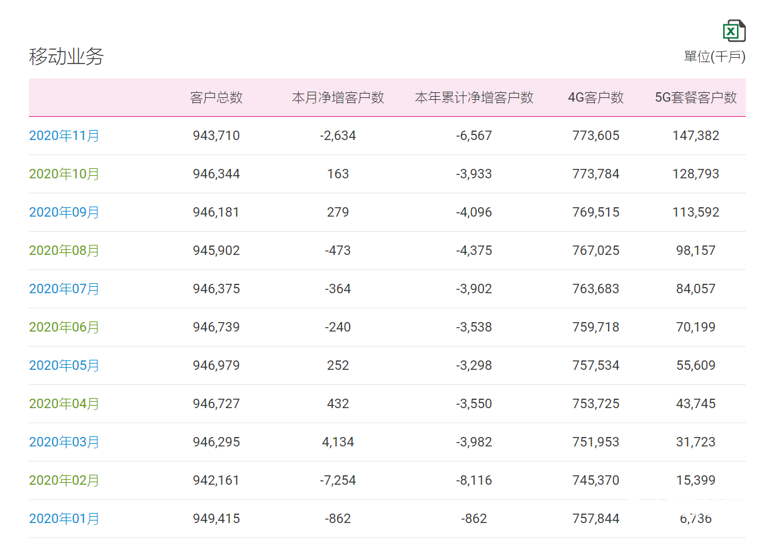Click the 5G套餐客户数 column header
The height and width of the screenshot is (545, 776).
tap(696, 97)
